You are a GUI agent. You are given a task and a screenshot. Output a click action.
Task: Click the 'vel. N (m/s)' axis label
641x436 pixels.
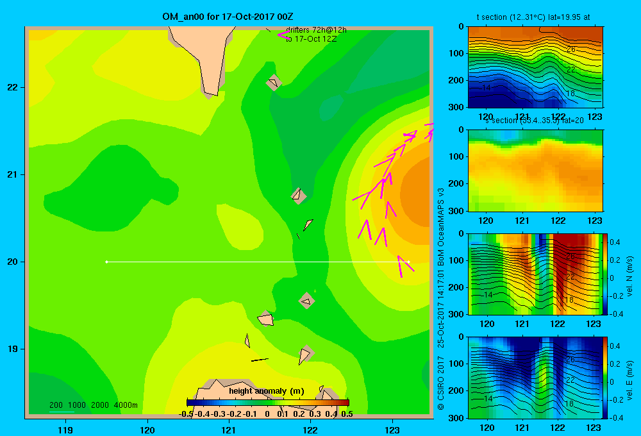(x=630, y=276)
